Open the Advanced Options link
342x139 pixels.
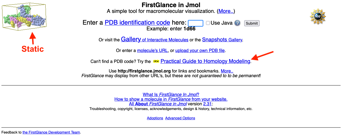click(x=180, y=118)
